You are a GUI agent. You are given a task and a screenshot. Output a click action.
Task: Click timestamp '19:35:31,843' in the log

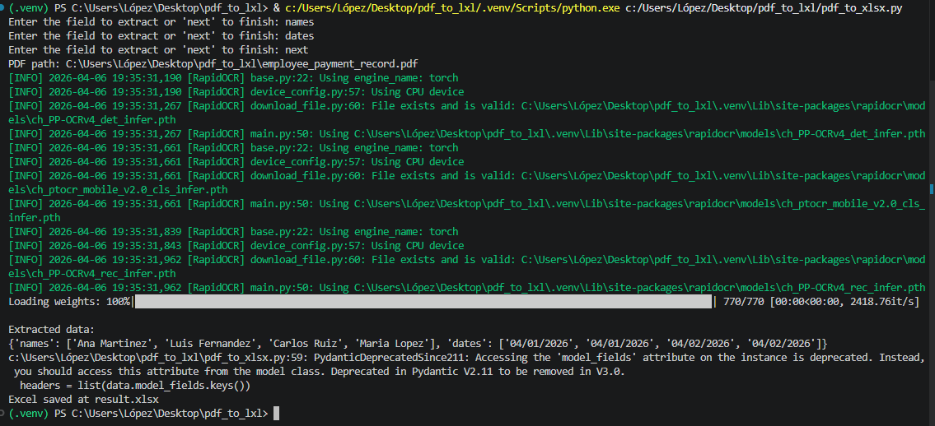coord(147,246)
